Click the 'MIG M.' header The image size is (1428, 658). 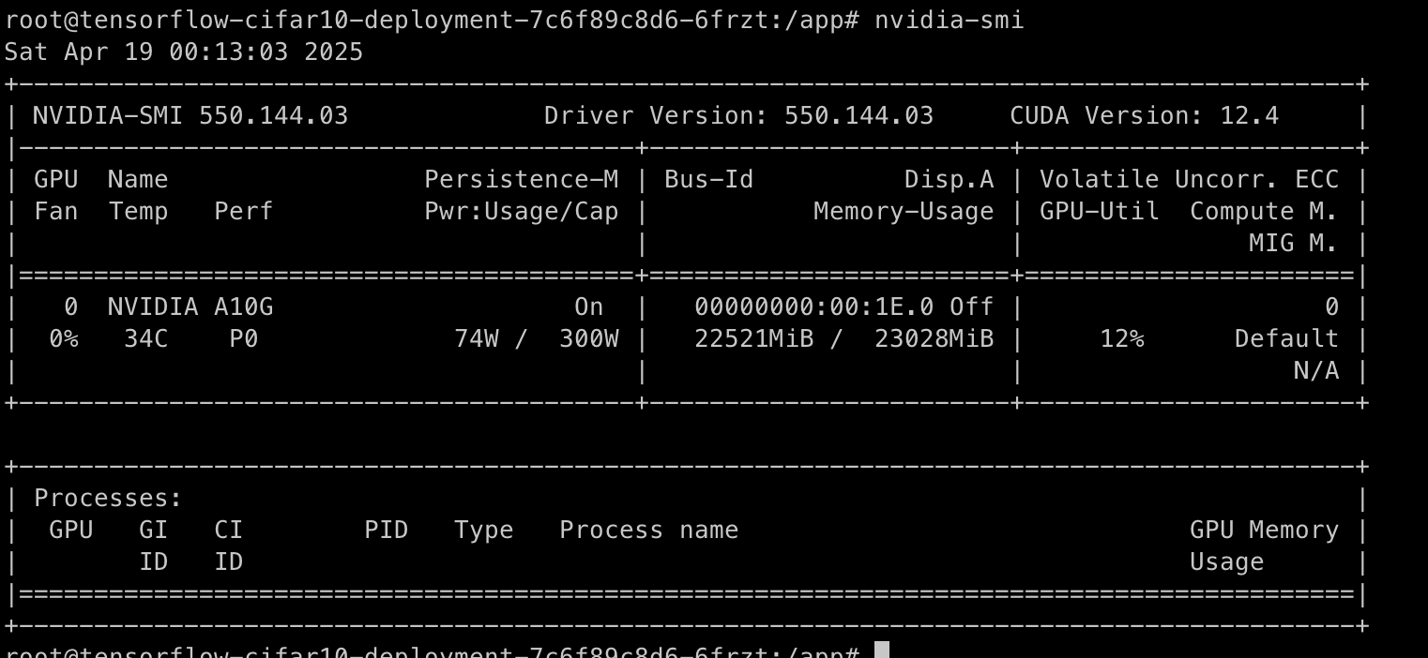pyautogui.click(x=1295, y=243)
